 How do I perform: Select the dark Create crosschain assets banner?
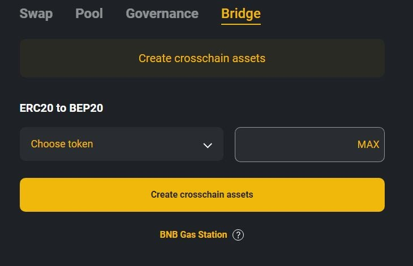203,58
